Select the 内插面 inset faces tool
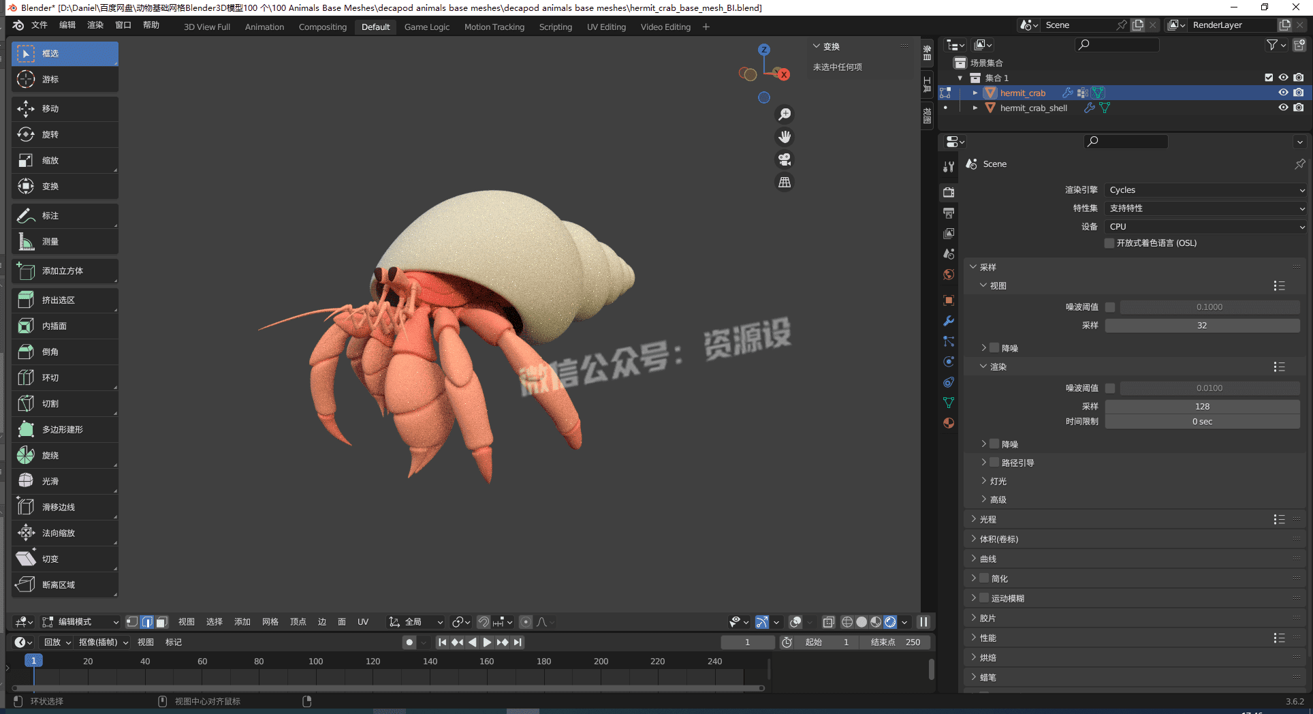The height and width of the screenshot is (714, 1313). click(x=65, y=326)
